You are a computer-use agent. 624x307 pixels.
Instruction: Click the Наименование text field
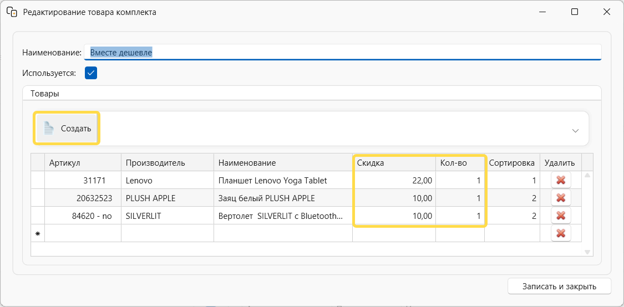tap(342, 52)
